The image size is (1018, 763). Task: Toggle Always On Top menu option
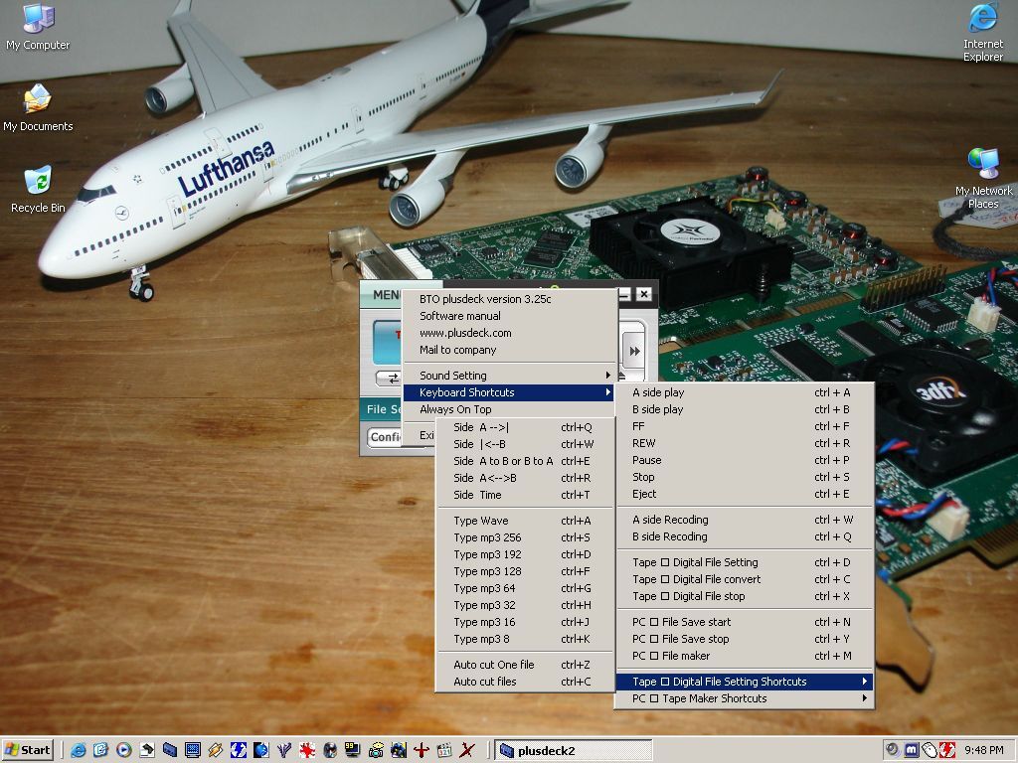click(508, 409)
